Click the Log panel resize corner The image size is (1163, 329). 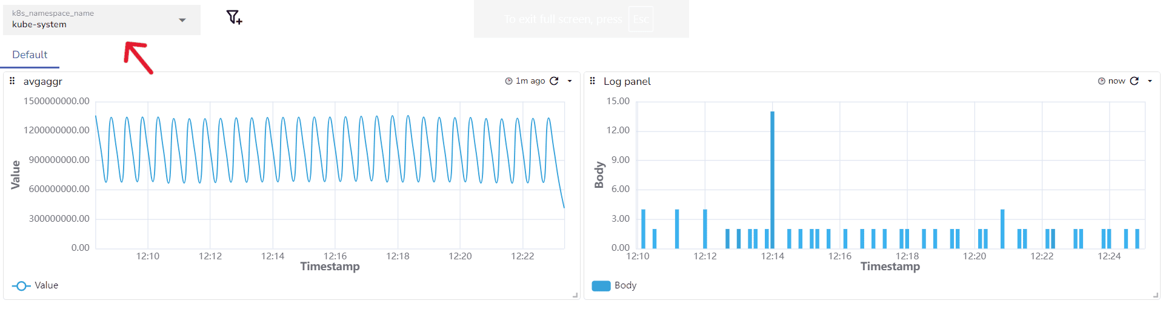pos(1156,295)
